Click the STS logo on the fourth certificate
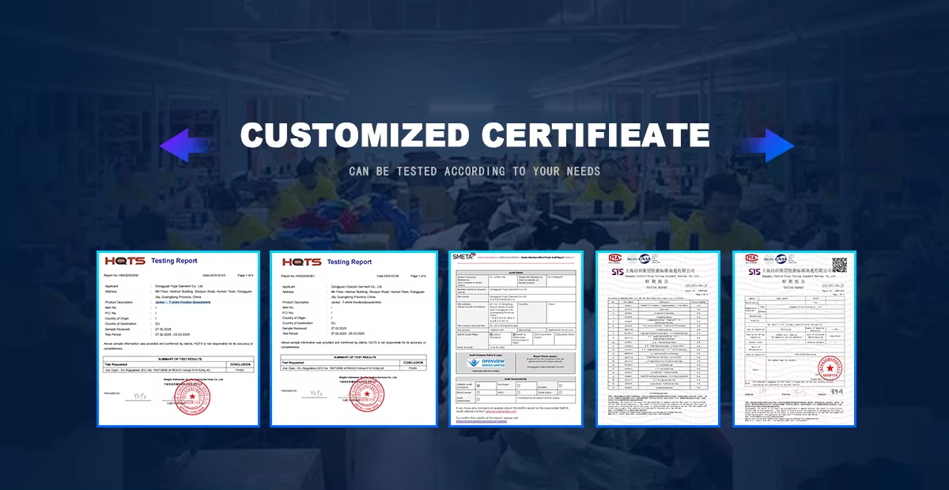Viewport: 949px width, 490px height. coord(618,272)
